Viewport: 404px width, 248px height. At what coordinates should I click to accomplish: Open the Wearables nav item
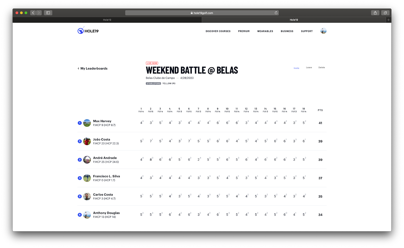pyautogui.click(x=265, y=31)
